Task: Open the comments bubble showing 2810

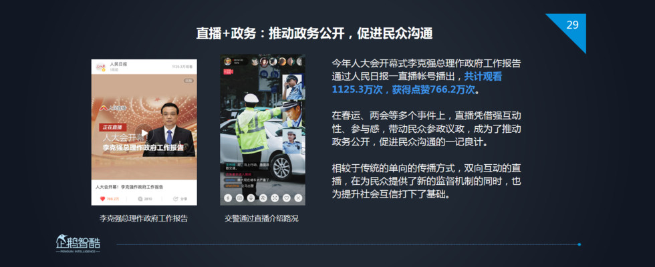Action: (140, 199)
